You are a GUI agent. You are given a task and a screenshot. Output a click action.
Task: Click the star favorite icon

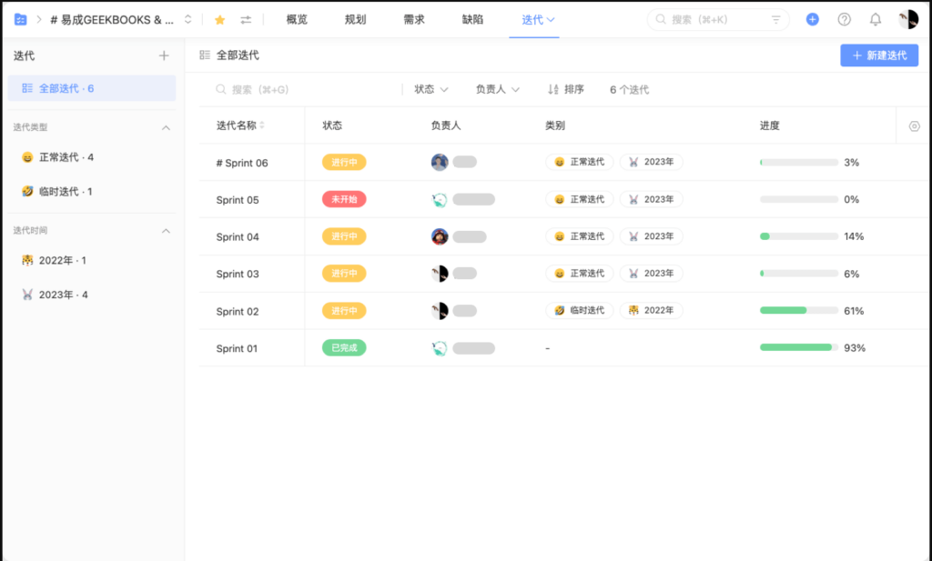[219, 19]
